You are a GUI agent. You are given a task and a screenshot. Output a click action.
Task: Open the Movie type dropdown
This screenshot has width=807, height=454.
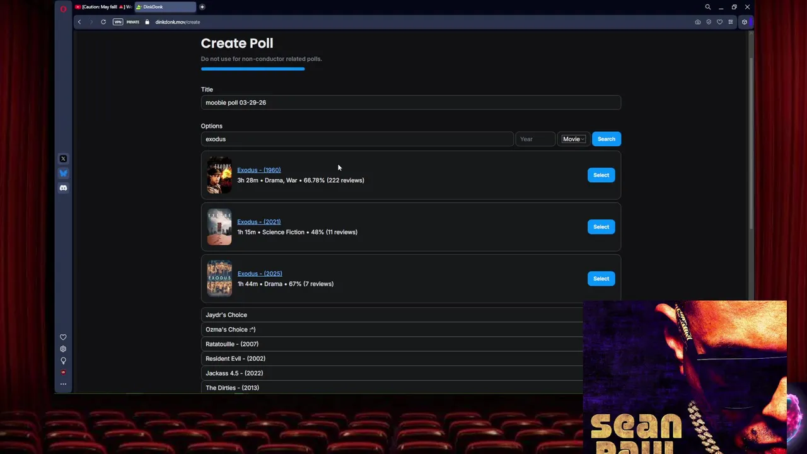pyautogui.click(x=574, y=139)
